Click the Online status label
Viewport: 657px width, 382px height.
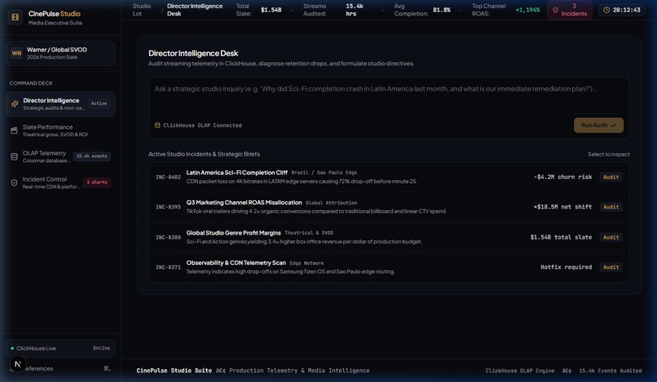point(101,348)
